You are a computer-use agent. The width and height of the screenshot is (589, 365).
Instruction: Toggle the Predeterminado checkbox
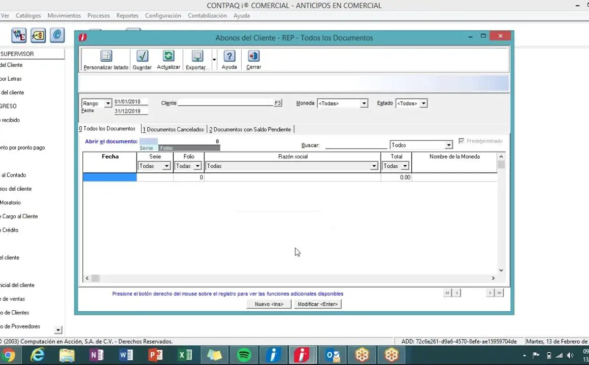(x=461, y=141)
